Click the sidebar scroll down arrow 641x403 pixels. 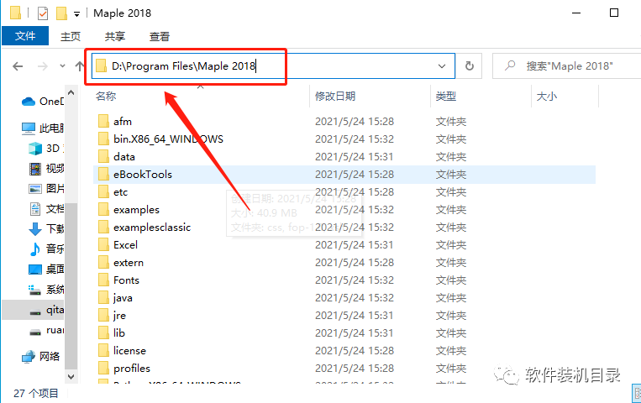pyautogui.click(x=71, y=376)
